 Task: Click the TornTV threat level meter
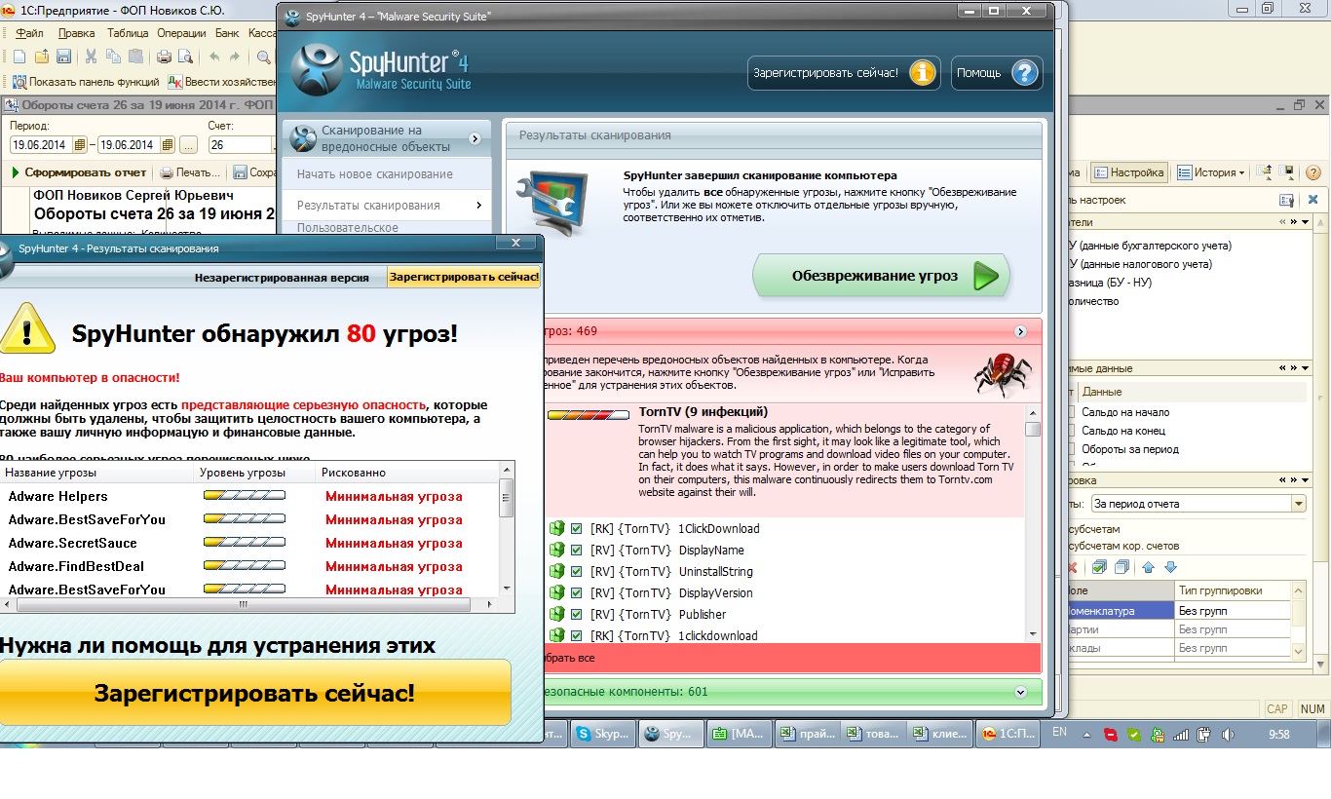589,414
